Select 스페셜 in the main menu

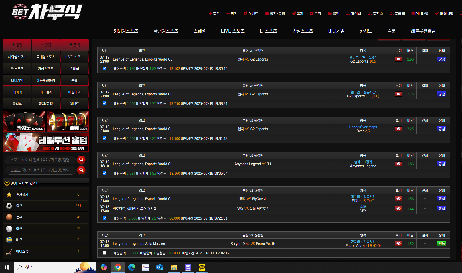tap(200, 31)
